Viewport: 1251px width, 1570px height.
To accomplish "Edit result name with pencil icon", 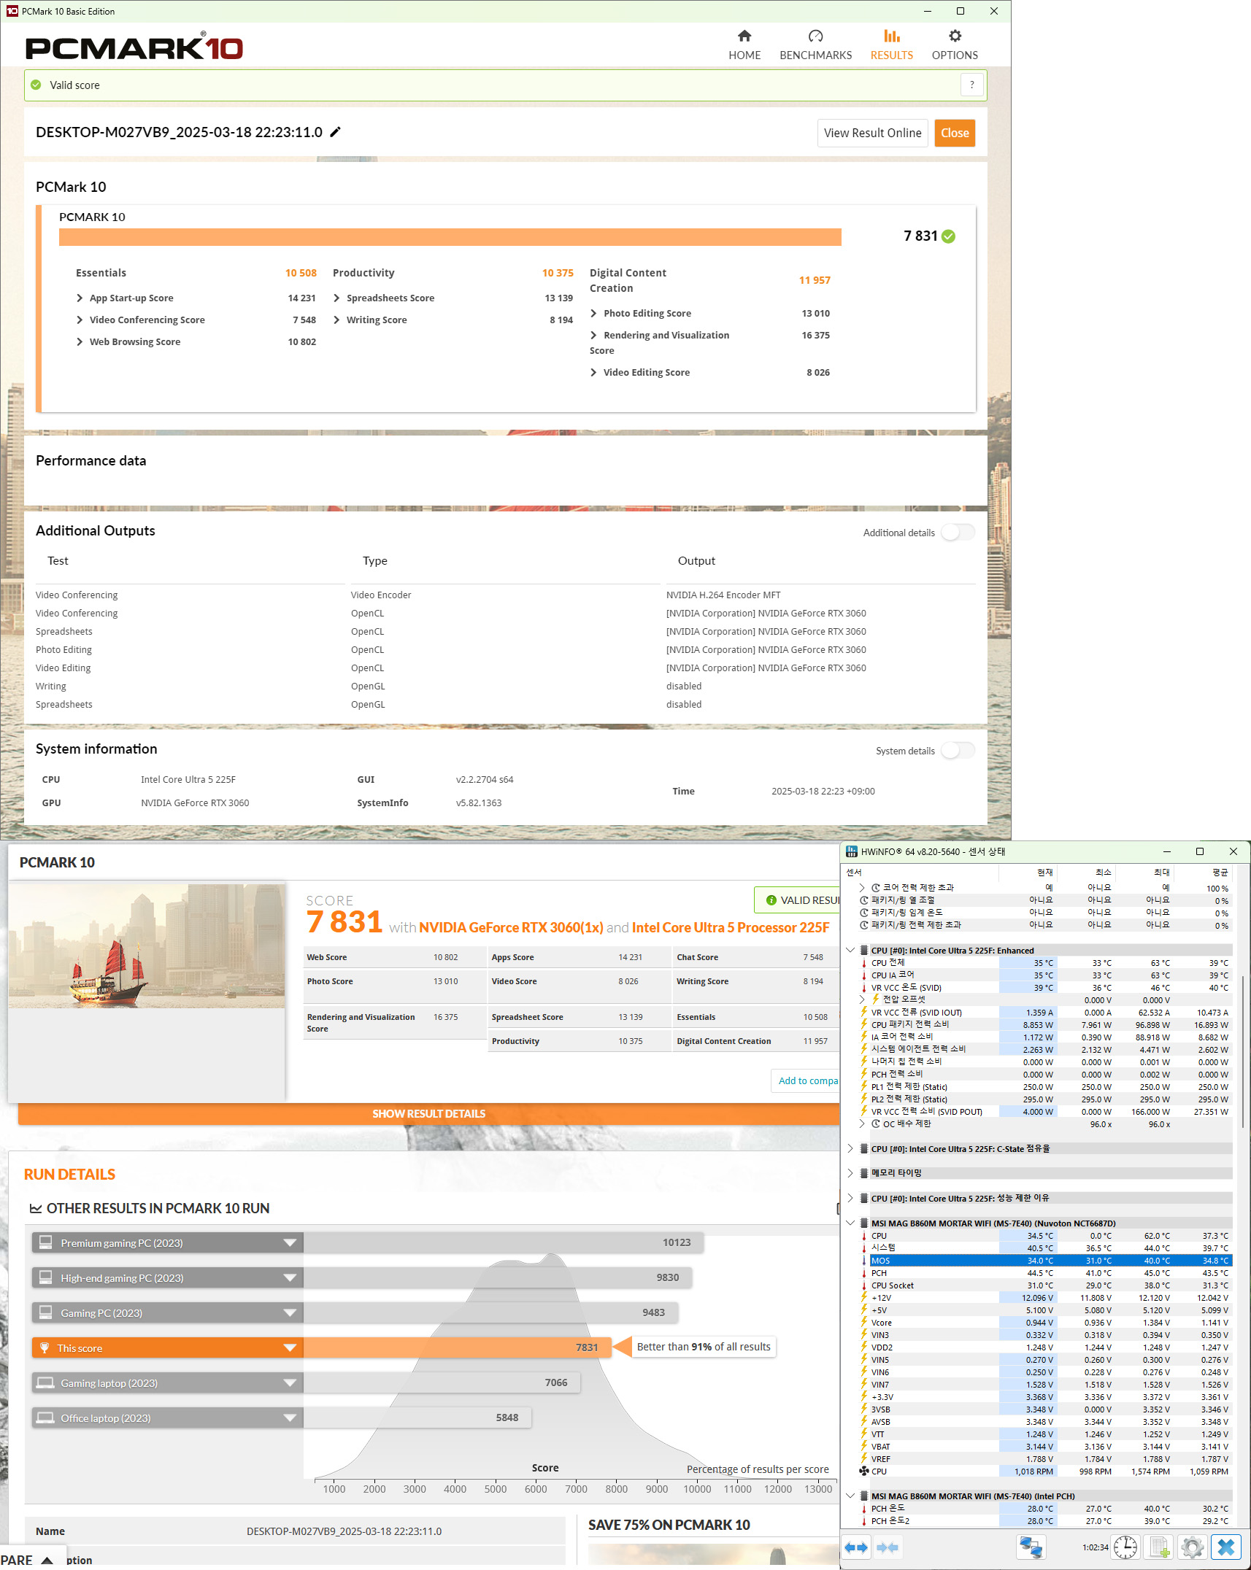I will (x=335, y=132).
